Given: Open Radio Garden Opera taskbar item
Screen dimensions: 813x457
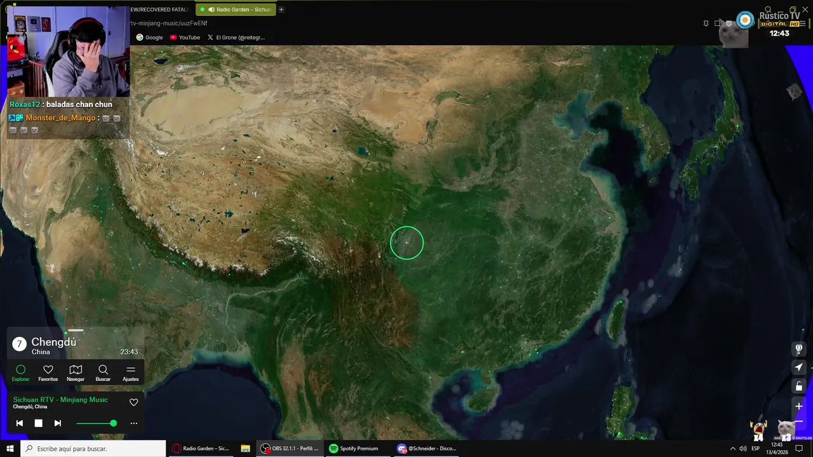Looking at the screenshot, I should (201, 448).
